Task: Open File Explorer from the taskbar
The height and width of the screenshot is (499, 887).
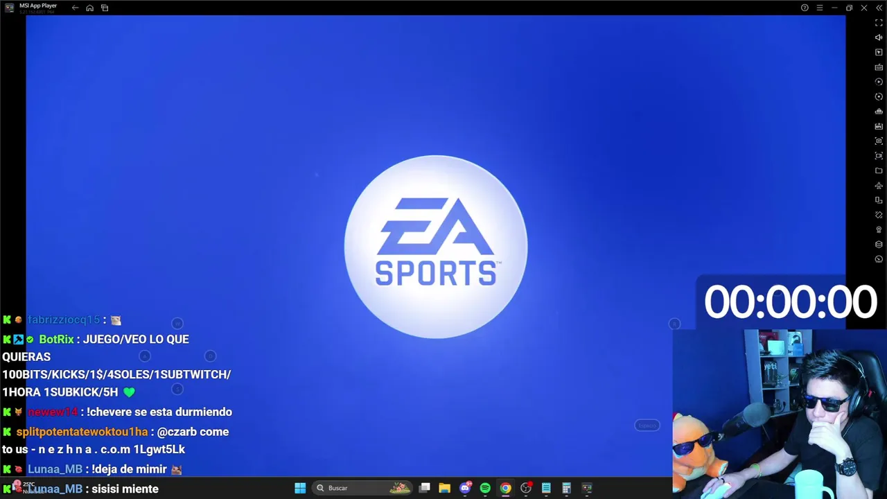Action: coord(445,488)
